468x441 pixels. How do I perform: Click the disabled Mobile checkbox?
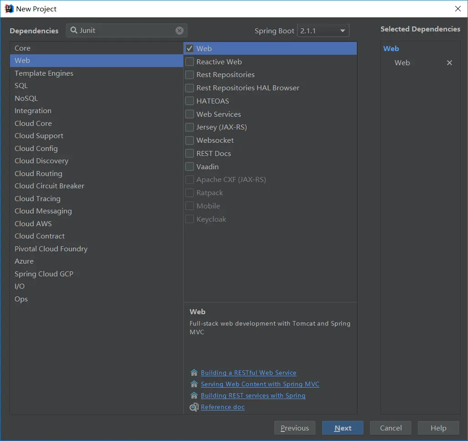click(x=190, y=206)
